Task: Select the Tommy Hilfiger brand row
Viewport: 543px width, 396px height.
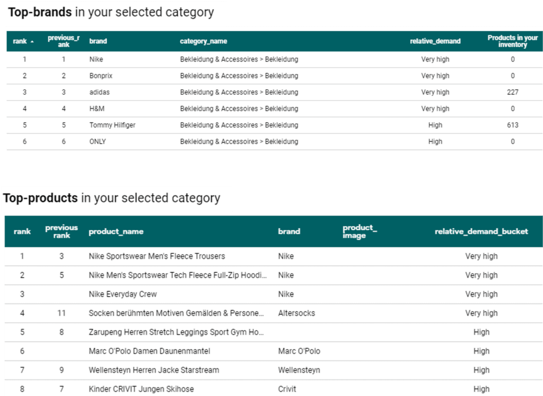Action: (x=112, y=125)
